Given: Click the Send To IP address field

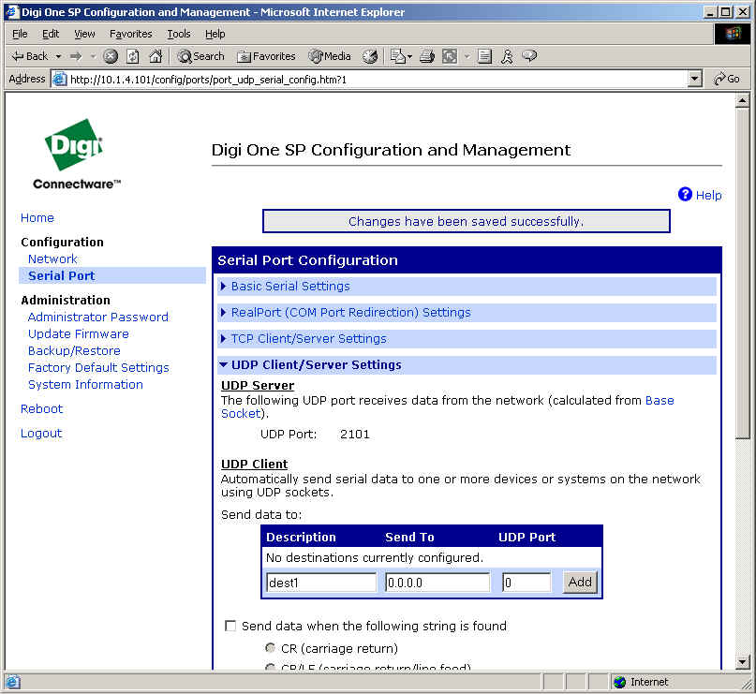Looking at the screenshot, I should click(x=437, y=583).
